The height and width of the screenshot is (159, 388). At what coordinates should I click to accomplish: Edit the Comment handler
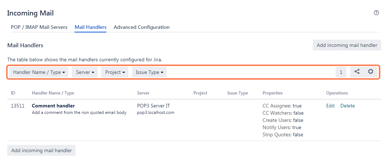coord(330,106)
